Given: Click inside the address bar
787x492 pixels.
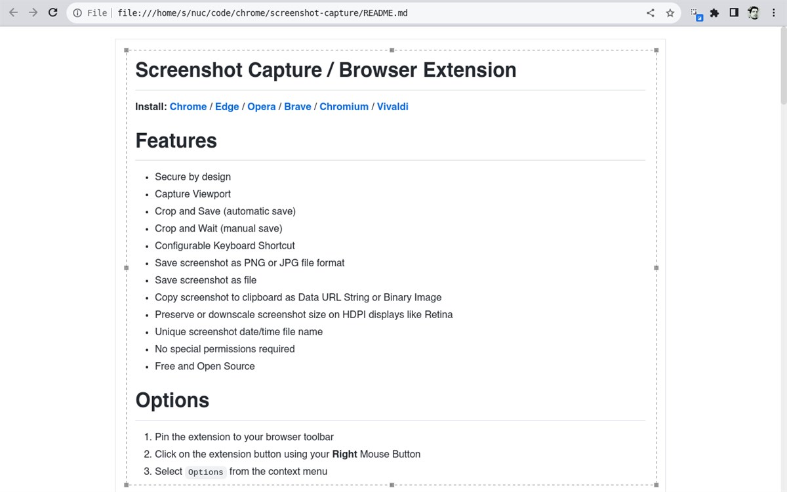Looking at the screenshot, I should pos(328,12).
